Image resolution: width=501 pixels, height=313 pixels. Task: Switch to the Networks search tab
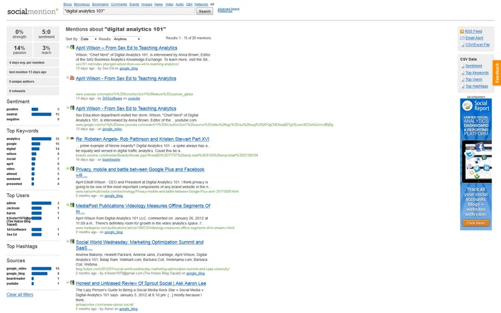tap(201, 4)
